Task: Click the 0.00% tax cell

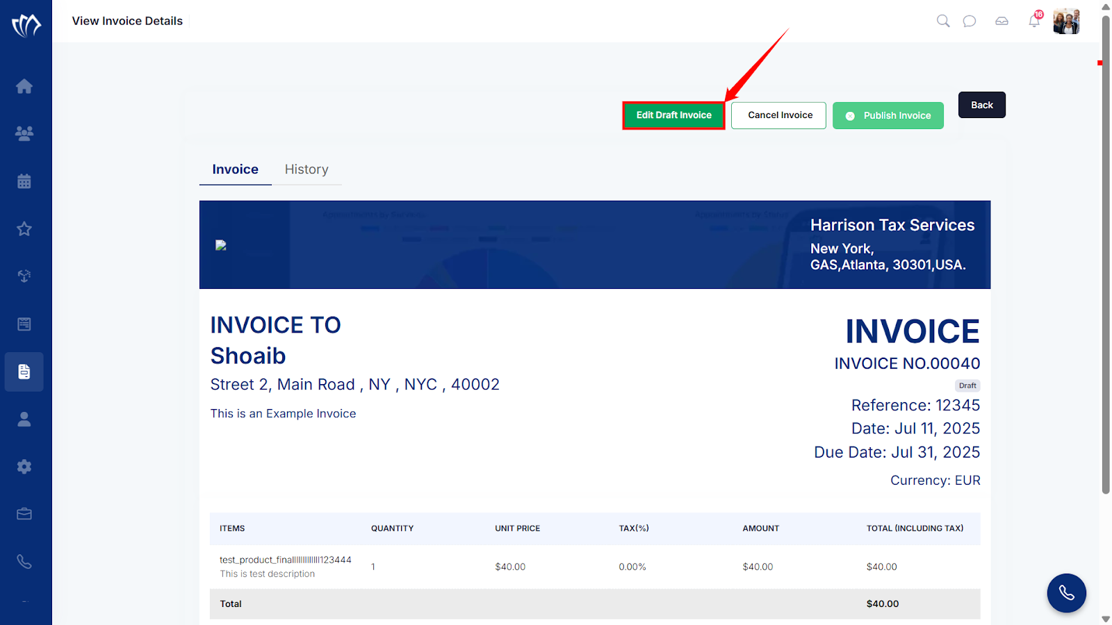Action: [x=632, y=567]
